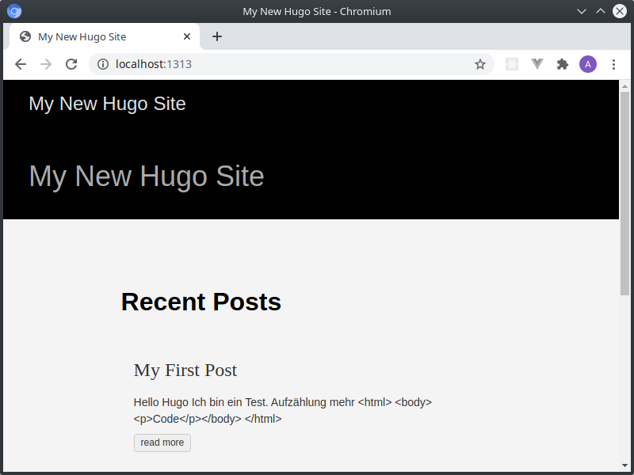Select the My New Hugo Site tab
The width and height of the screenshot is (634, 475).
pyautogui.click(x=95, y=36)
